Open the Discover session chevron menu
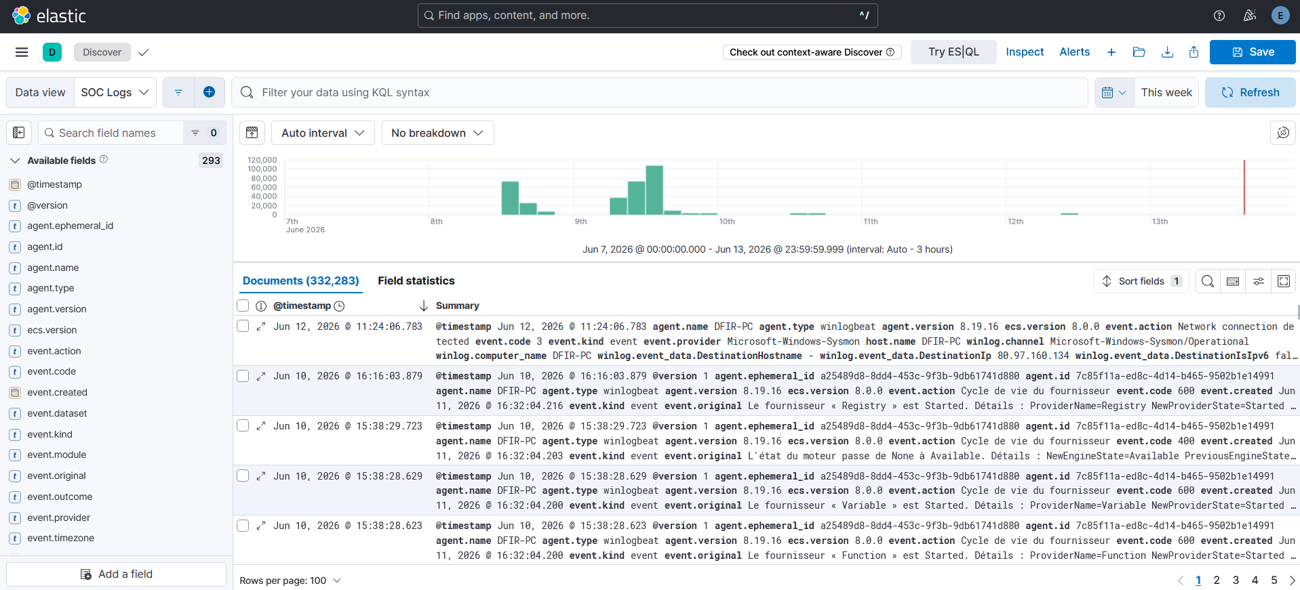The height and width of the screenshot is (590, 1300). coord(143,52)
